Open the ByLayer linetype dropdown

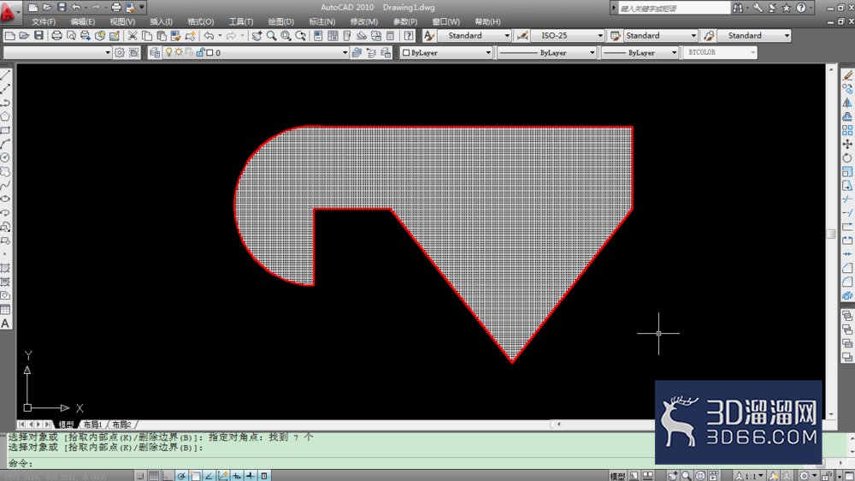tap(592, 52)
